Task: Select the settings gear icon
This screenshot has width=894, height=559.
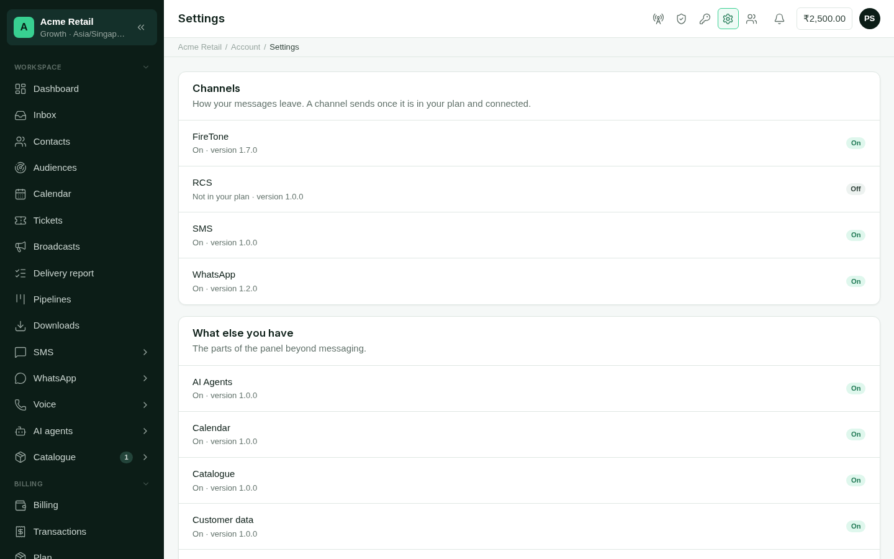Action: point(728,19)
